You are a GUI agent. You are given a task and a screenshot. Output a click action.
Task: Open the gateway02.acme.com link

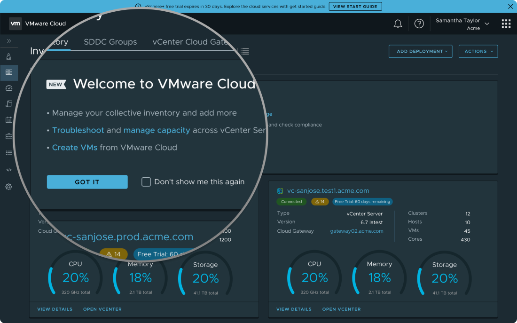(356, 231)
